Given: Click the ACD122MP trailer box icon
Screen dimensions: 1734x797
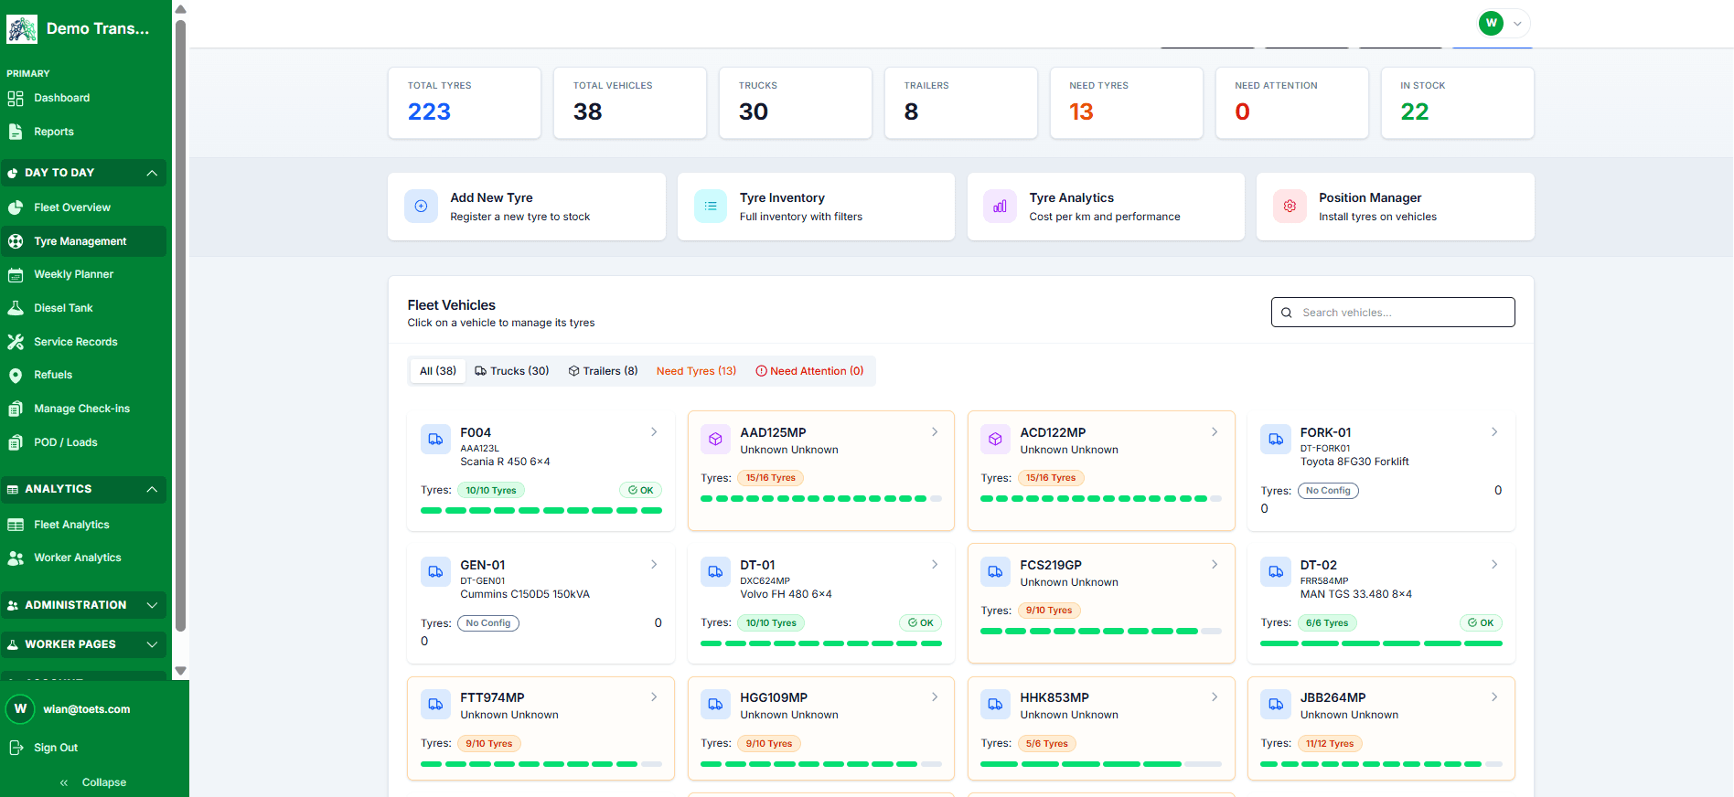Looking at the screenshot, I should click(x=995, y=439).
